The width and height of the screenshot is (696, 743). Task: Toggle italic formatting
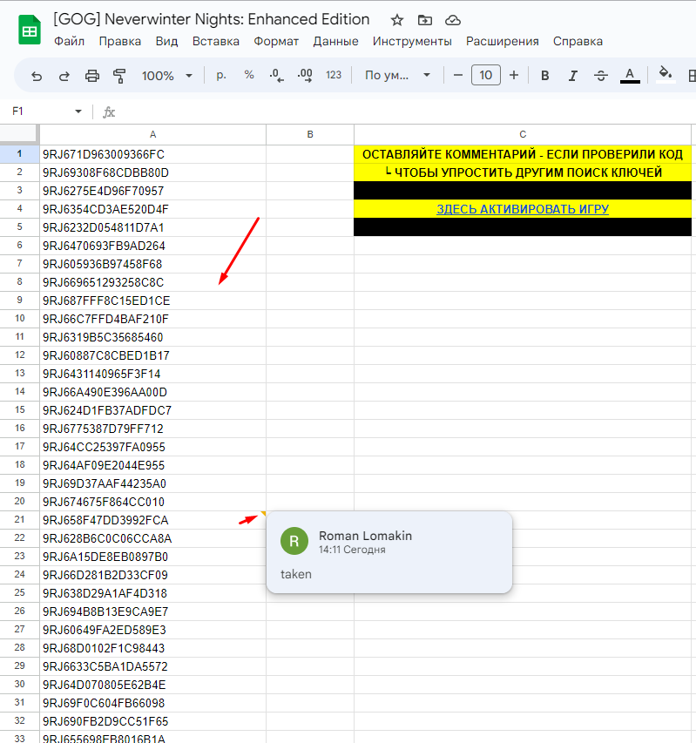point(573,76)
